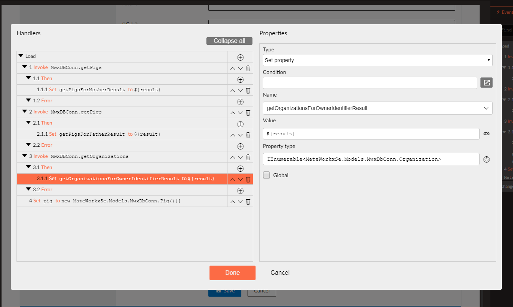Select the 3 Invoke MwxDBConn.getOrganizations row text
Image resolution: width=513 pixels, height=307 pixels.
coord(79,156)
